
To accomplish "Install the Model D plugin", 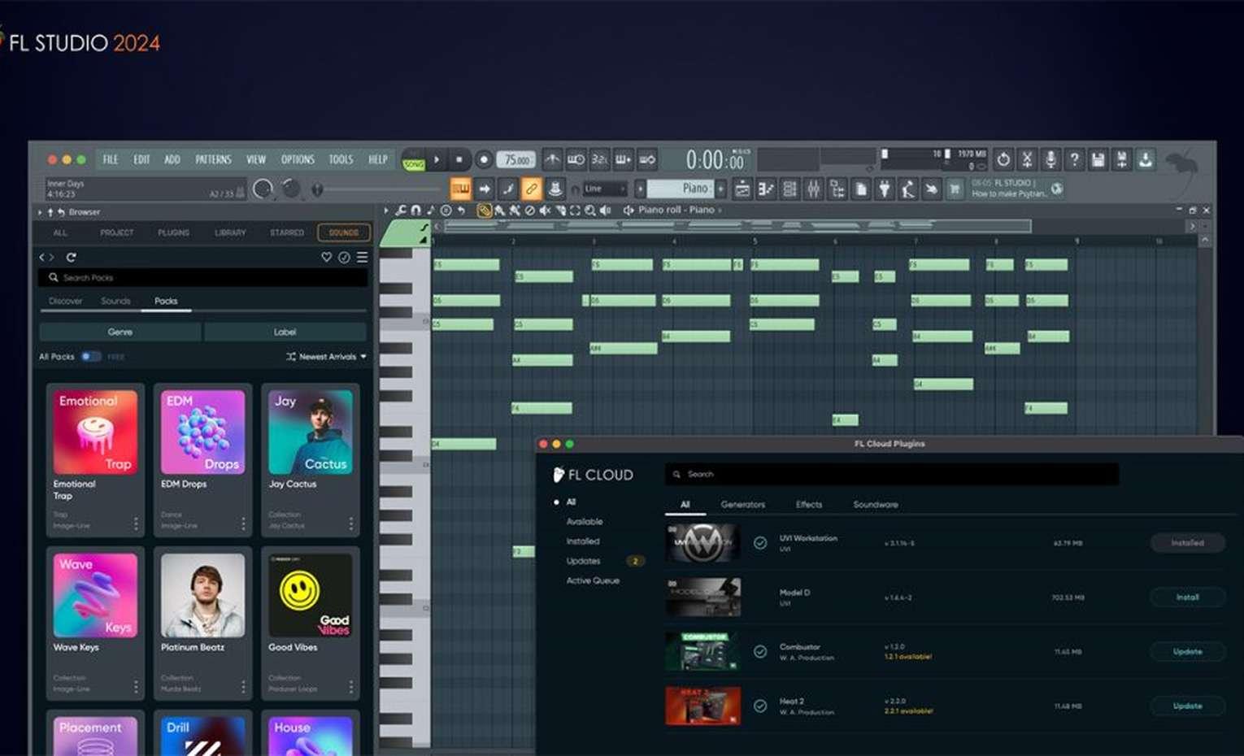I will click(x=1188, y=597).
